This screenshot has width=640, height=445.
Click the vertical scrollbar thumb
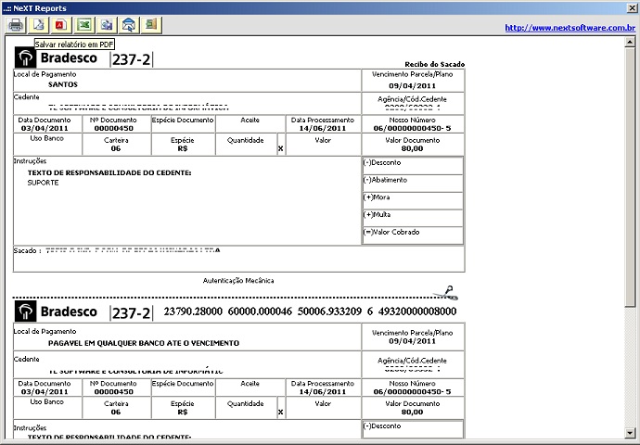(x=630, y=176)
